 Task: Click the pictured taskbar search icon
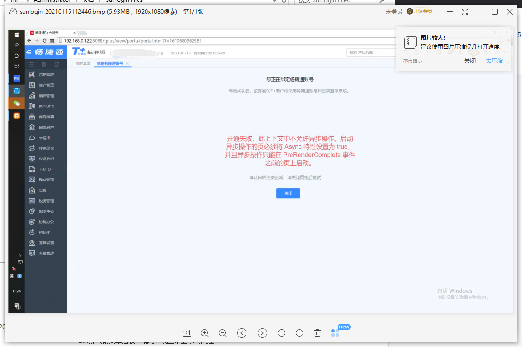pos(16,45)
